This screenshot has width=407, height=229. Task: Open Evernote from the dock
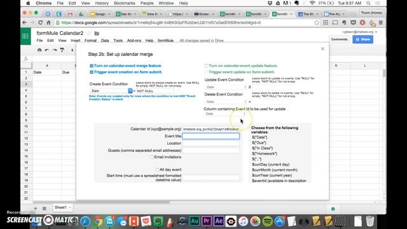tap(158, 221)
